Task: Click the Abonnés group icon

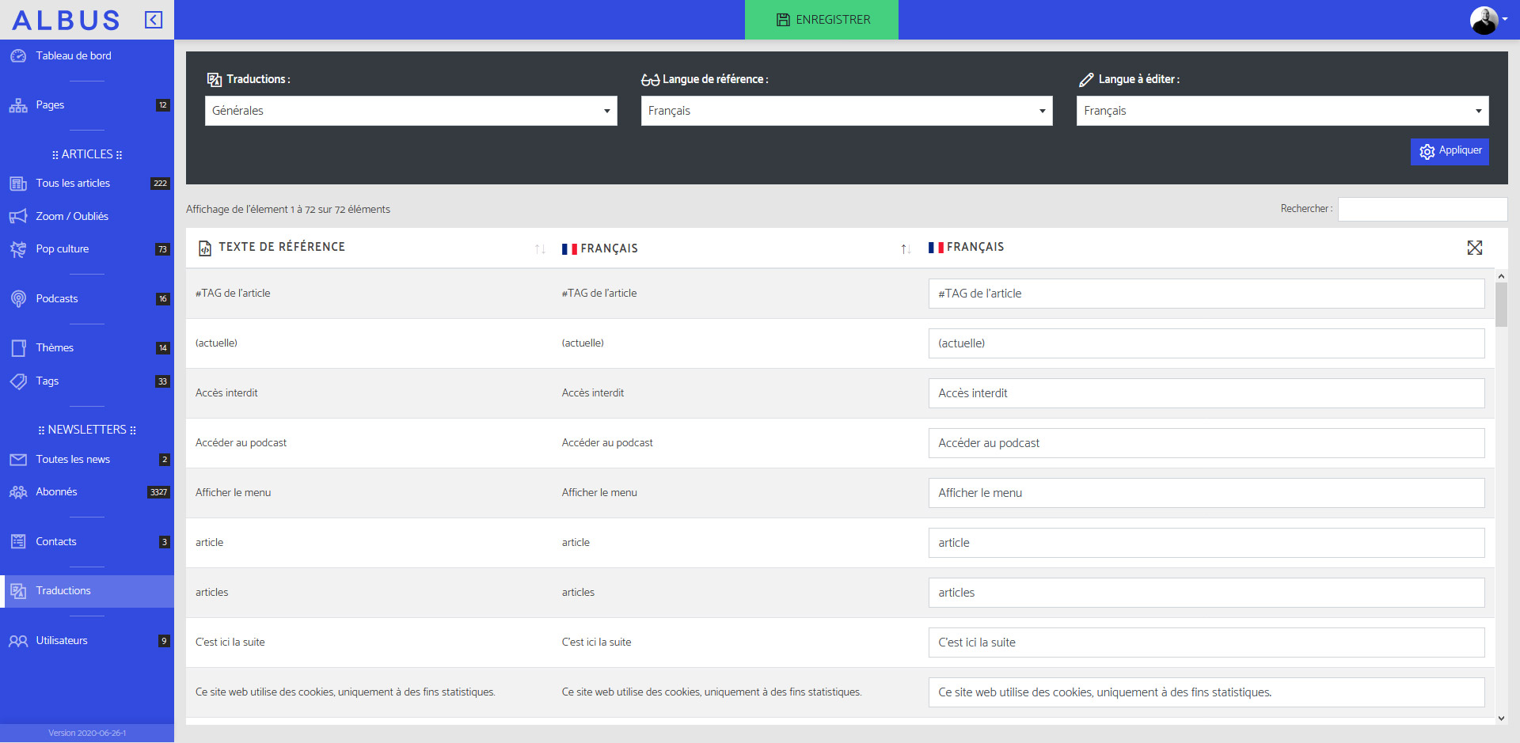Action: (x=18, y=492)
